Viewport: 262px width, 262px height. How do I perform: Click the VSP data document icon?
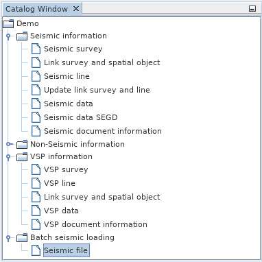point(36,211)
